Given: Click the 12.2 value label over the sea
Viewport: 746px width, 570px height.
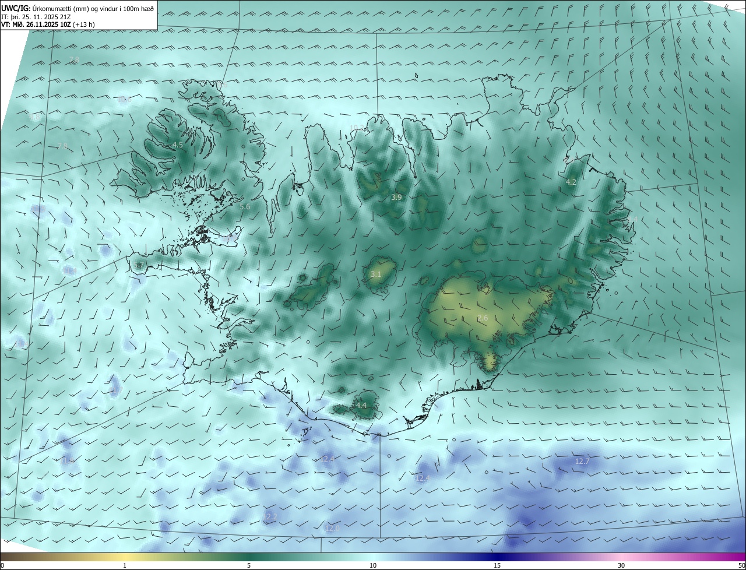Looking at the screenshot, I should pyautogui.click(x=270, y=516).
